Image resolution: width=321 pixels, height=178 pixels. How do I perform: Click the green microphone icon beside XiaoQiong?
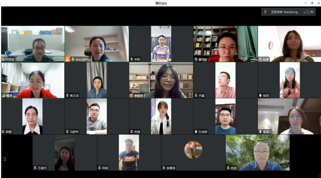click(x=73, y=59)
